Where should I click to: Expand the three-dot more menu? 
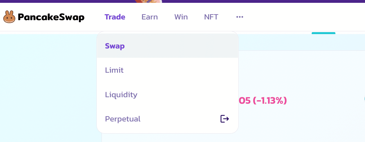pyautogui.click(x=240, y=17)
